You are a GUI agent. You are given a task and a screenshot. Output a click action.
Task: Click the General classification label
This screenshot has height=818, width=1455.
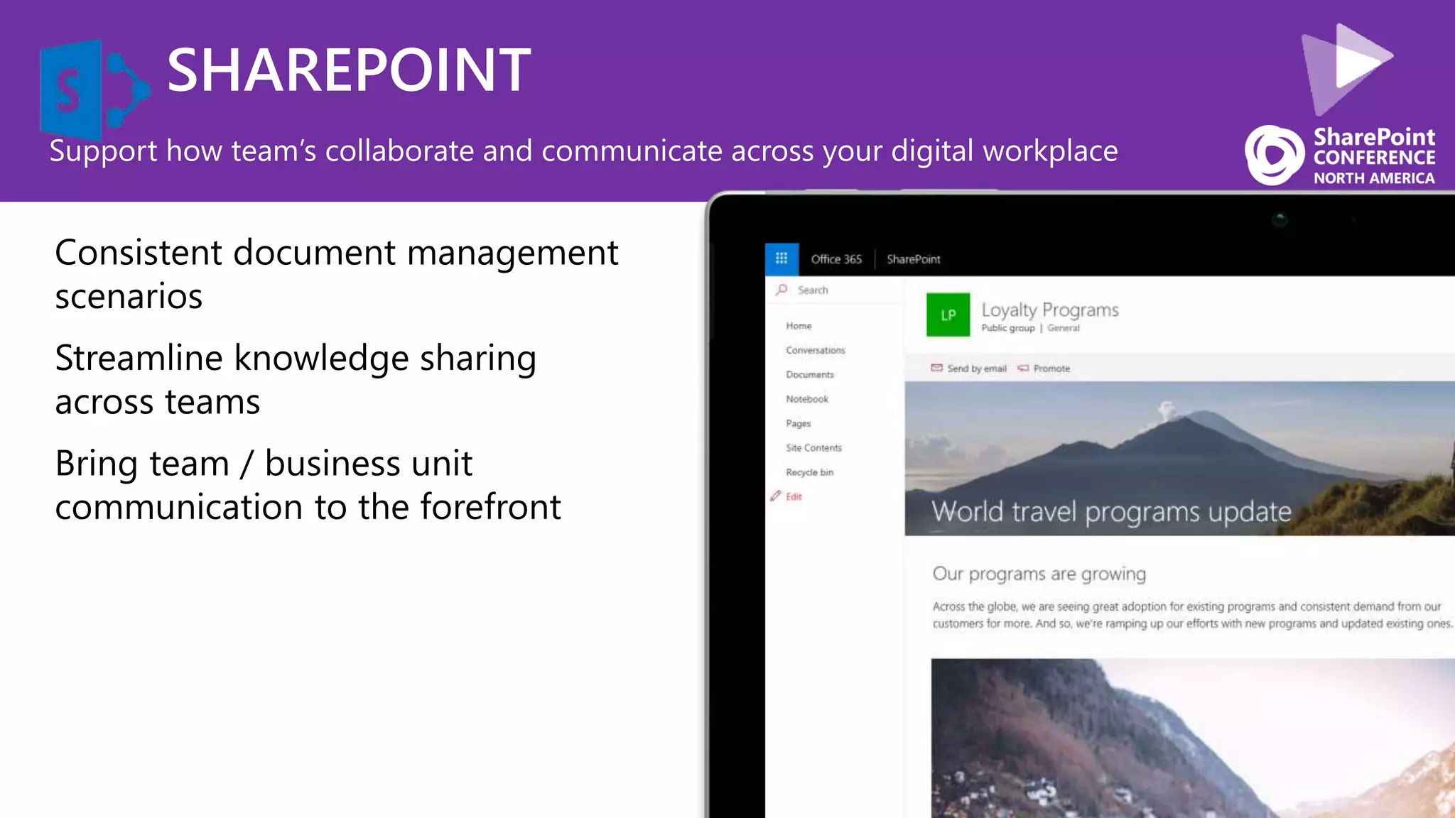[x=1064, y=328]
